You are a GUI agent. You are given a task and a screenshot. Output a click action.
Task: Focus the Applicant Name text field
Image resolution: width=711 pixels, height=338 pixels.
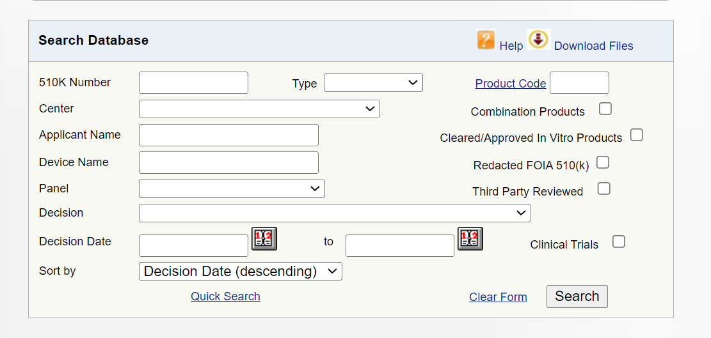[x=228, y=135]
